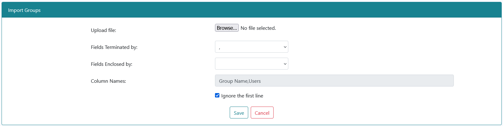Screen dimensions: 503x126
Task: Save the group import settings
Action: [x=239, y=113]
